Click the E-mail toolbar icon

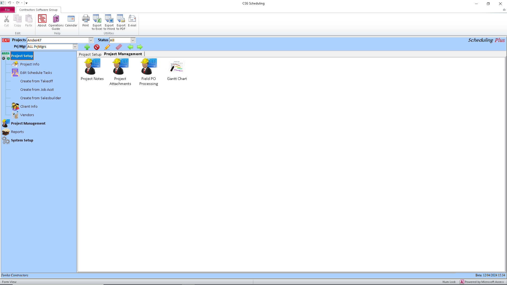point(132,21)
